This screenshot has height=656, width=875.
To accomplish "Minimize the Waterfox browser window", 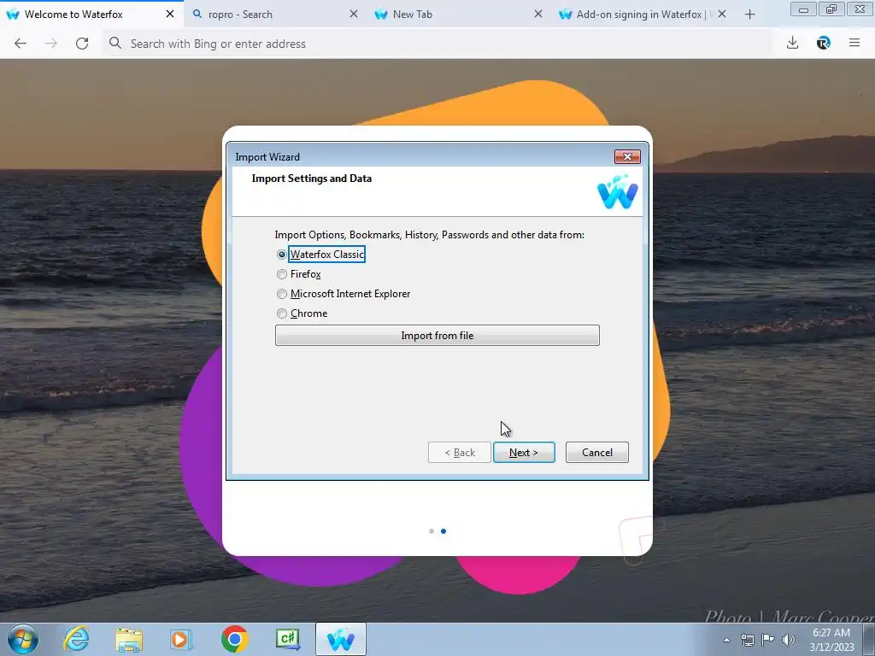I will click(803, 9).
